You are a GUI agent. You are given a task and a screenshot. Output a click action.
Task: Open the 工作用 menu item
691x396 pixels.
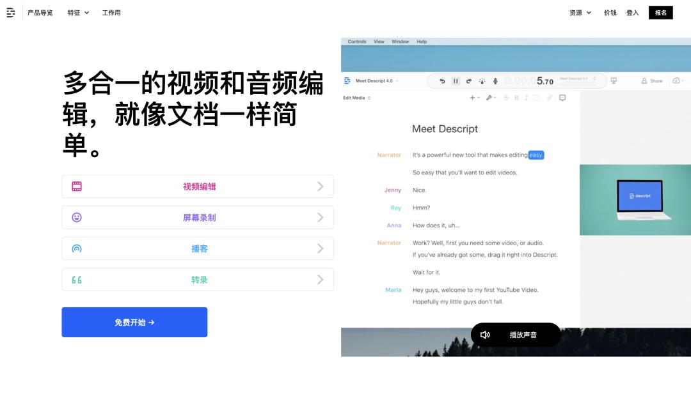[111, 13]
